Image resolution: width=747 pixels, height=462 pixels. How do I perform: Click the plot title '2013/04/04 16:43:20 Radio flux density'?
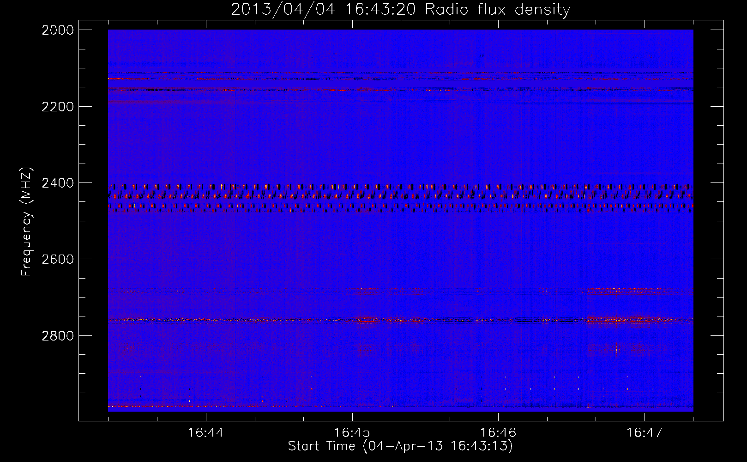click(x=400, y=9)
